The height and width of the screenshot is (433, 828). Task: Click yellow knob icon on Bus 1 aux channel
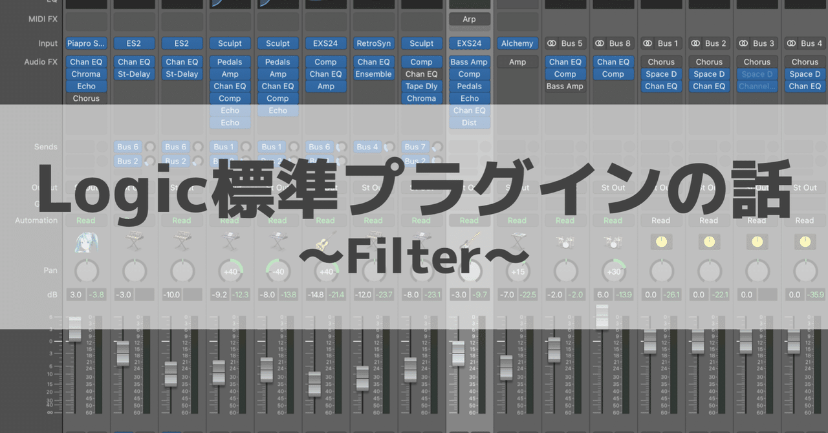[661, 242]
